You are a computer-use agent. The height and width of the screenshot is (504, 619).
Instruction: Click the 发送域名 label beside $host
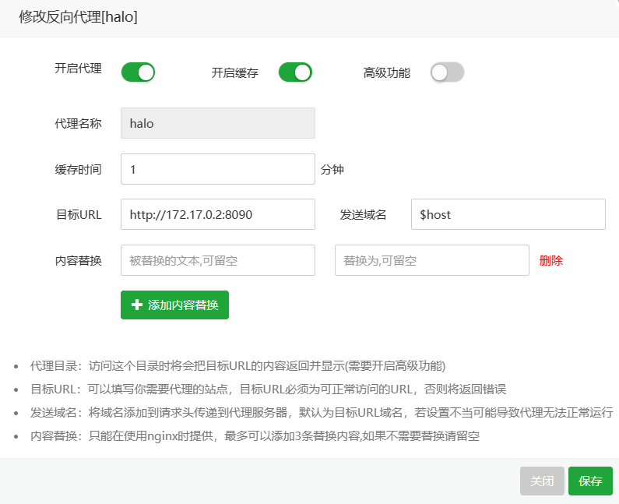(363, 215)
